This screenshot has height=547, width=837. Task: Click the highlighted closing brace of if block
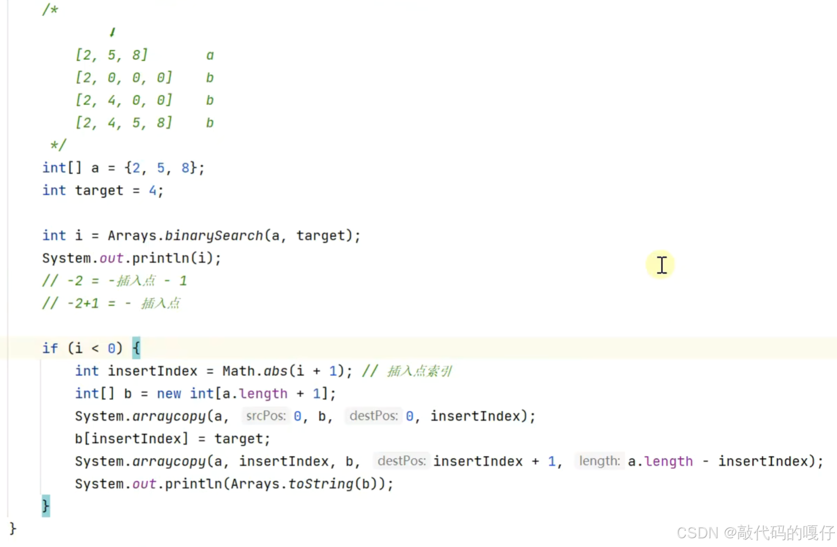(x=46, y=506)
